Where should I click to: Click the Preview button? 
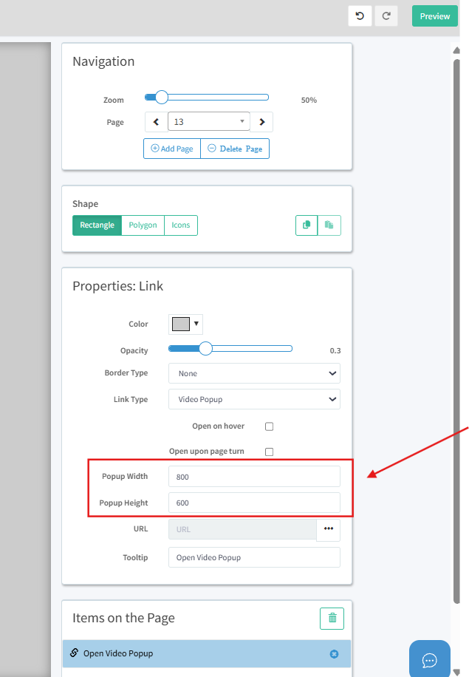[434, 16]
